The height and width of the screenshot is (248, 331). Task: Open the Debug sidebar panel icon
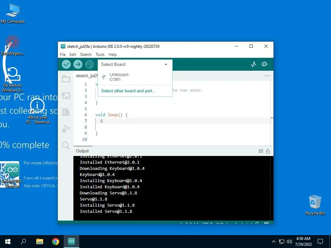[66, 129]
